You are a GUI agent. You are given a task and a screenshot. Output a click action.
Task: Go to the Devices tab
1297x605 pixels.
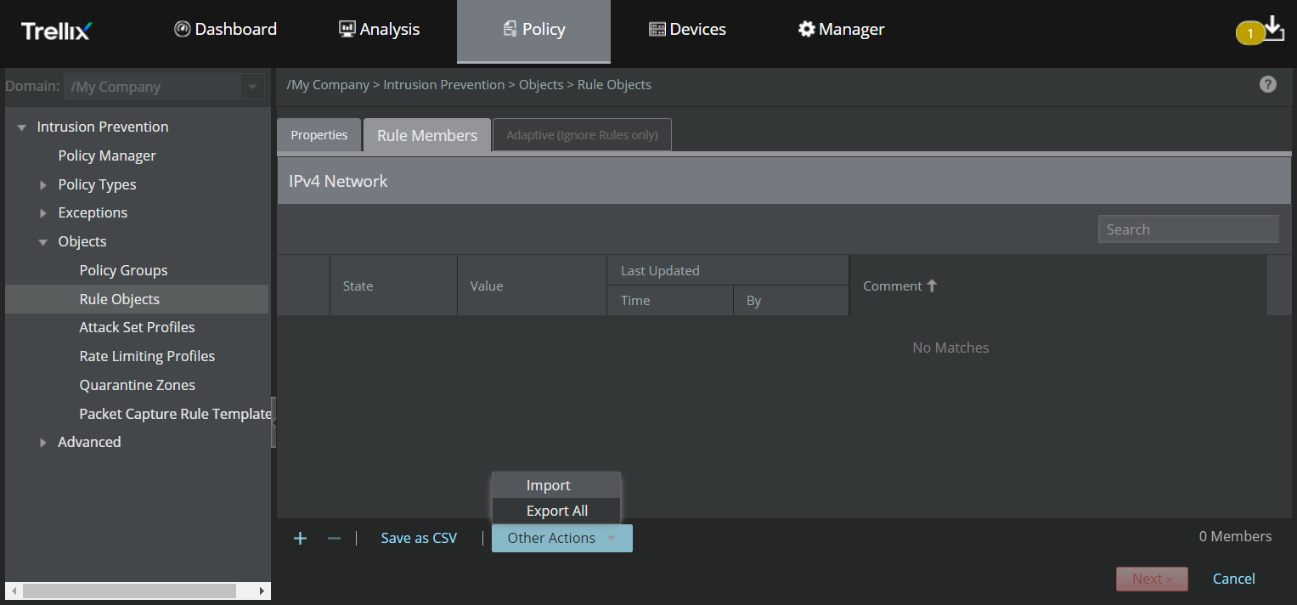tap(687, 29)
